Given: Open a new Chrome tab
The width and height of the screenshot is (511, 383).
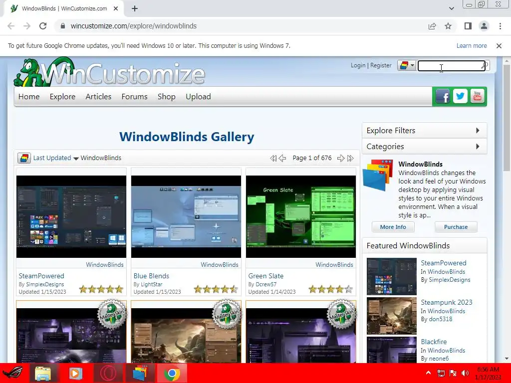Looking at the screenshot, I should click(x=135, y=9).
